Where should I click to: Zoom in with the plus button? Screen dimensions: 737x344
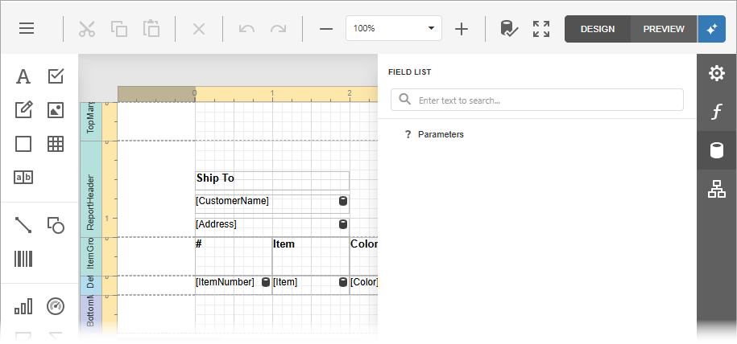coord(462,29)
